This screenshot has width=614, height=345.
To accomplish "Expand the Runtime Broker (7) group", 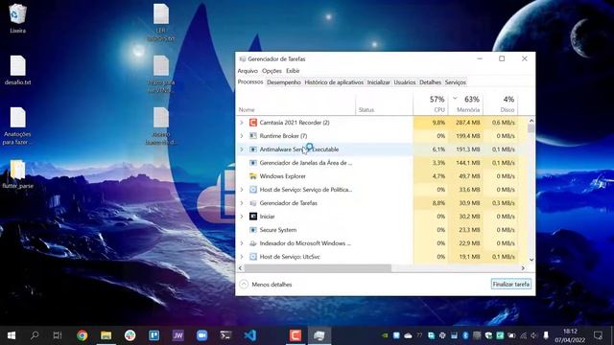I will point(242,136).
